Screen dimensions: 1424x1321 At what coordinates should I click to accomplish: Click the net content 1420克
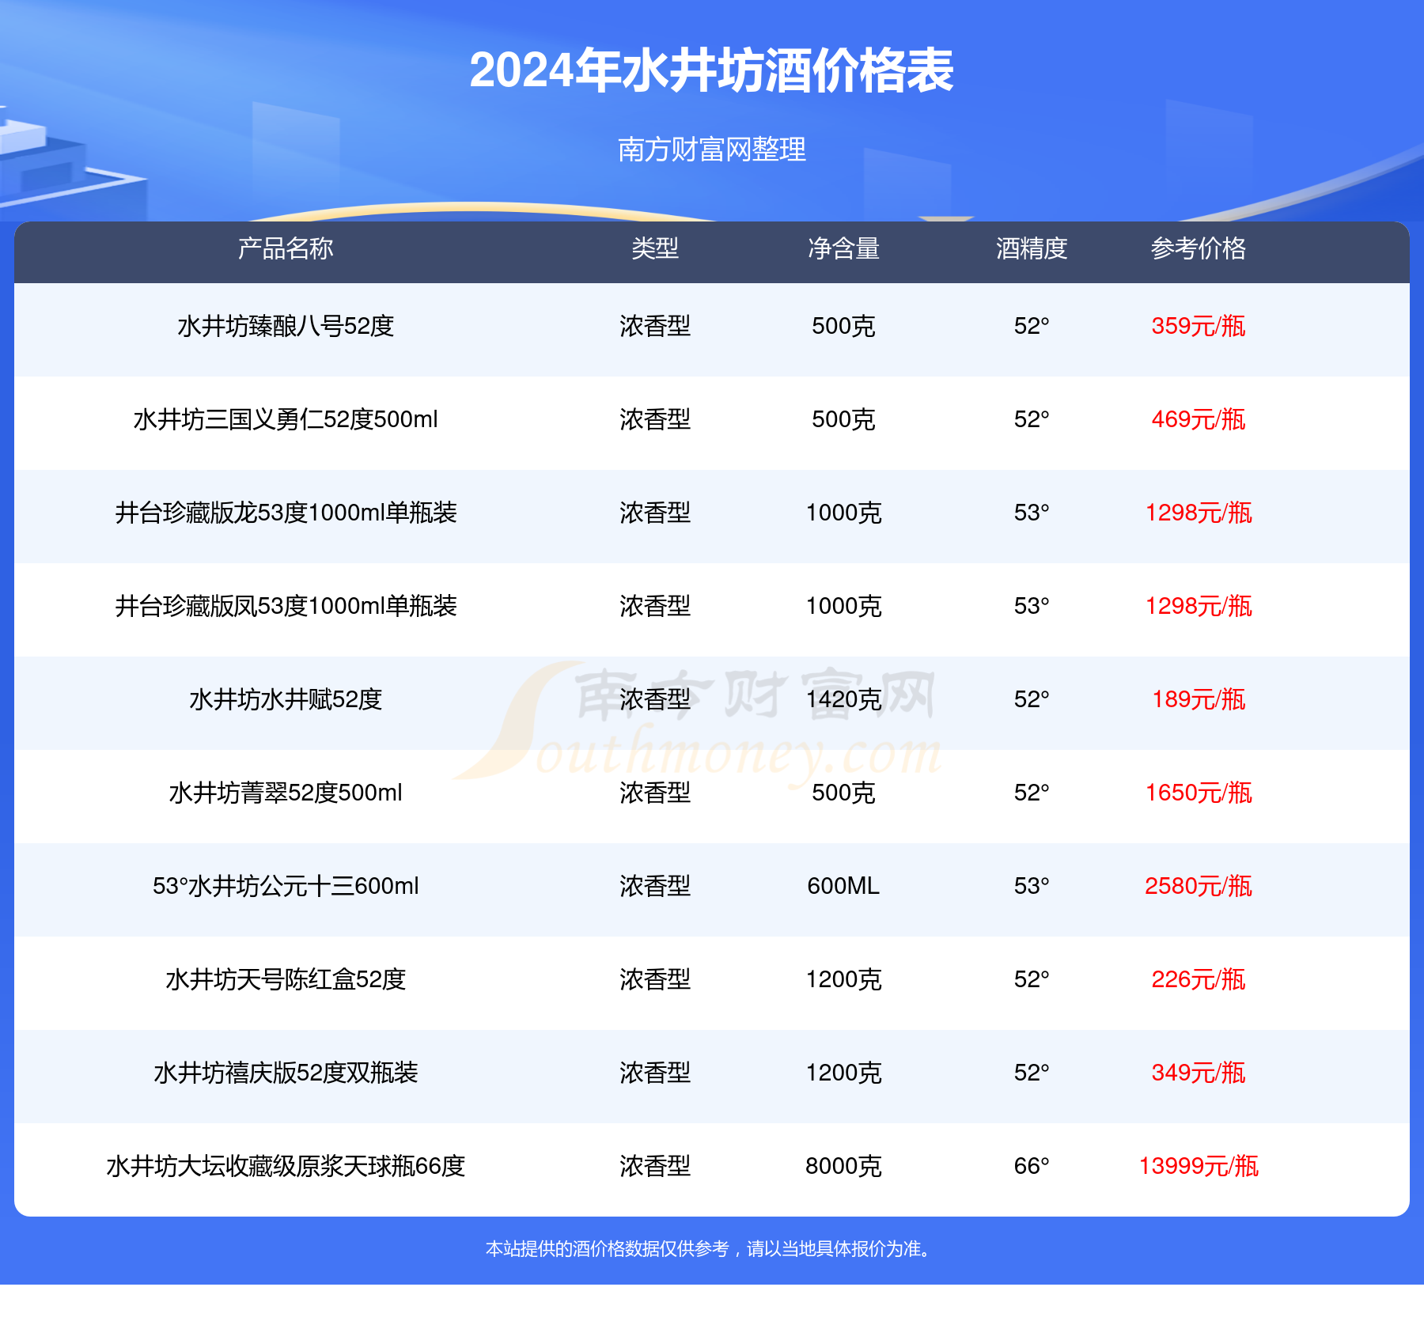click(843, 699)
